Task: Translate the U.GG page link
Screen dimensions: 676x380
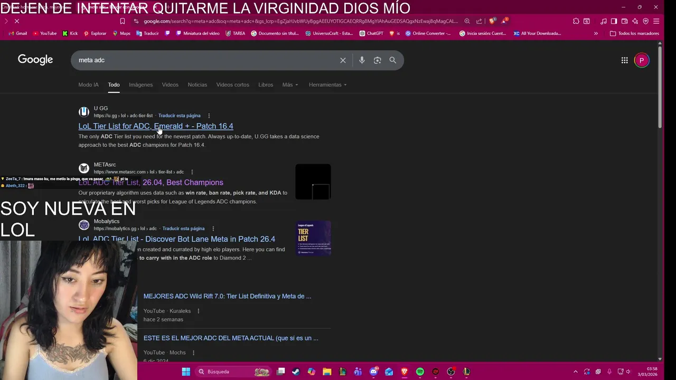Action: click(179, 116)
